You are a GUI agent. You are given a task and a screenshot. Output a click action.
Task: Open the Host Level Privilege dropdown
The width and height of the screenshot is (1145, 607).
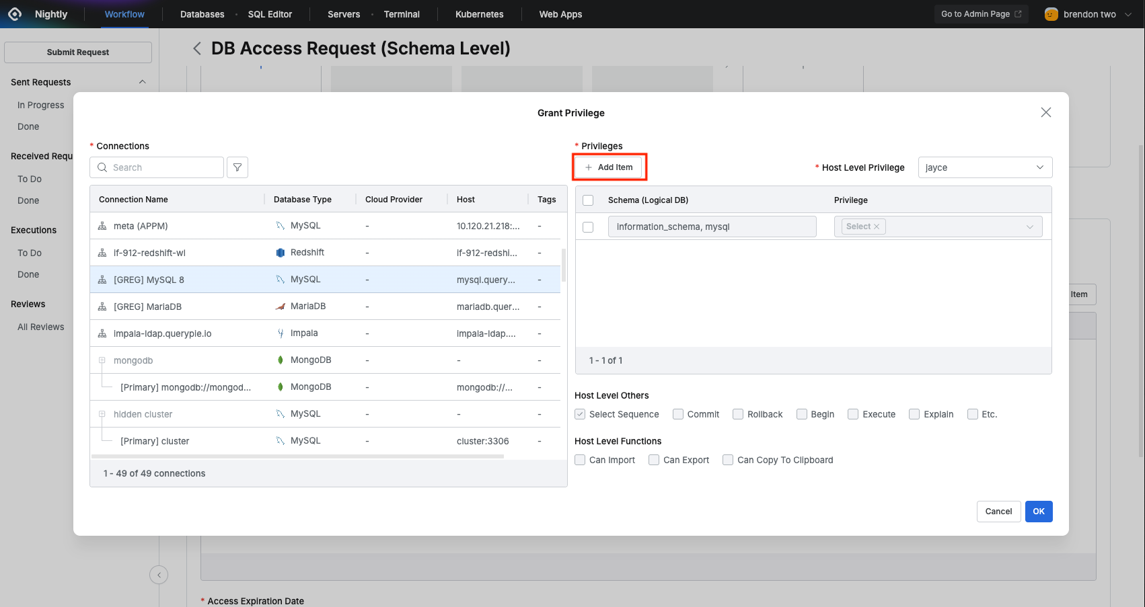click(x=984, y=167)
